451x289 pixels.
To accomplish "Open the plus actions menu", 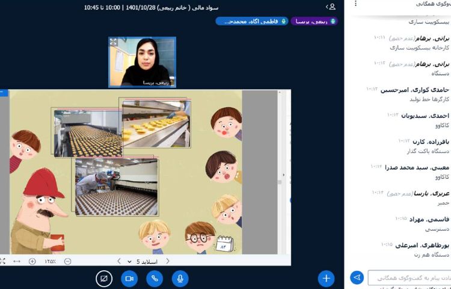I will [326, 279].
